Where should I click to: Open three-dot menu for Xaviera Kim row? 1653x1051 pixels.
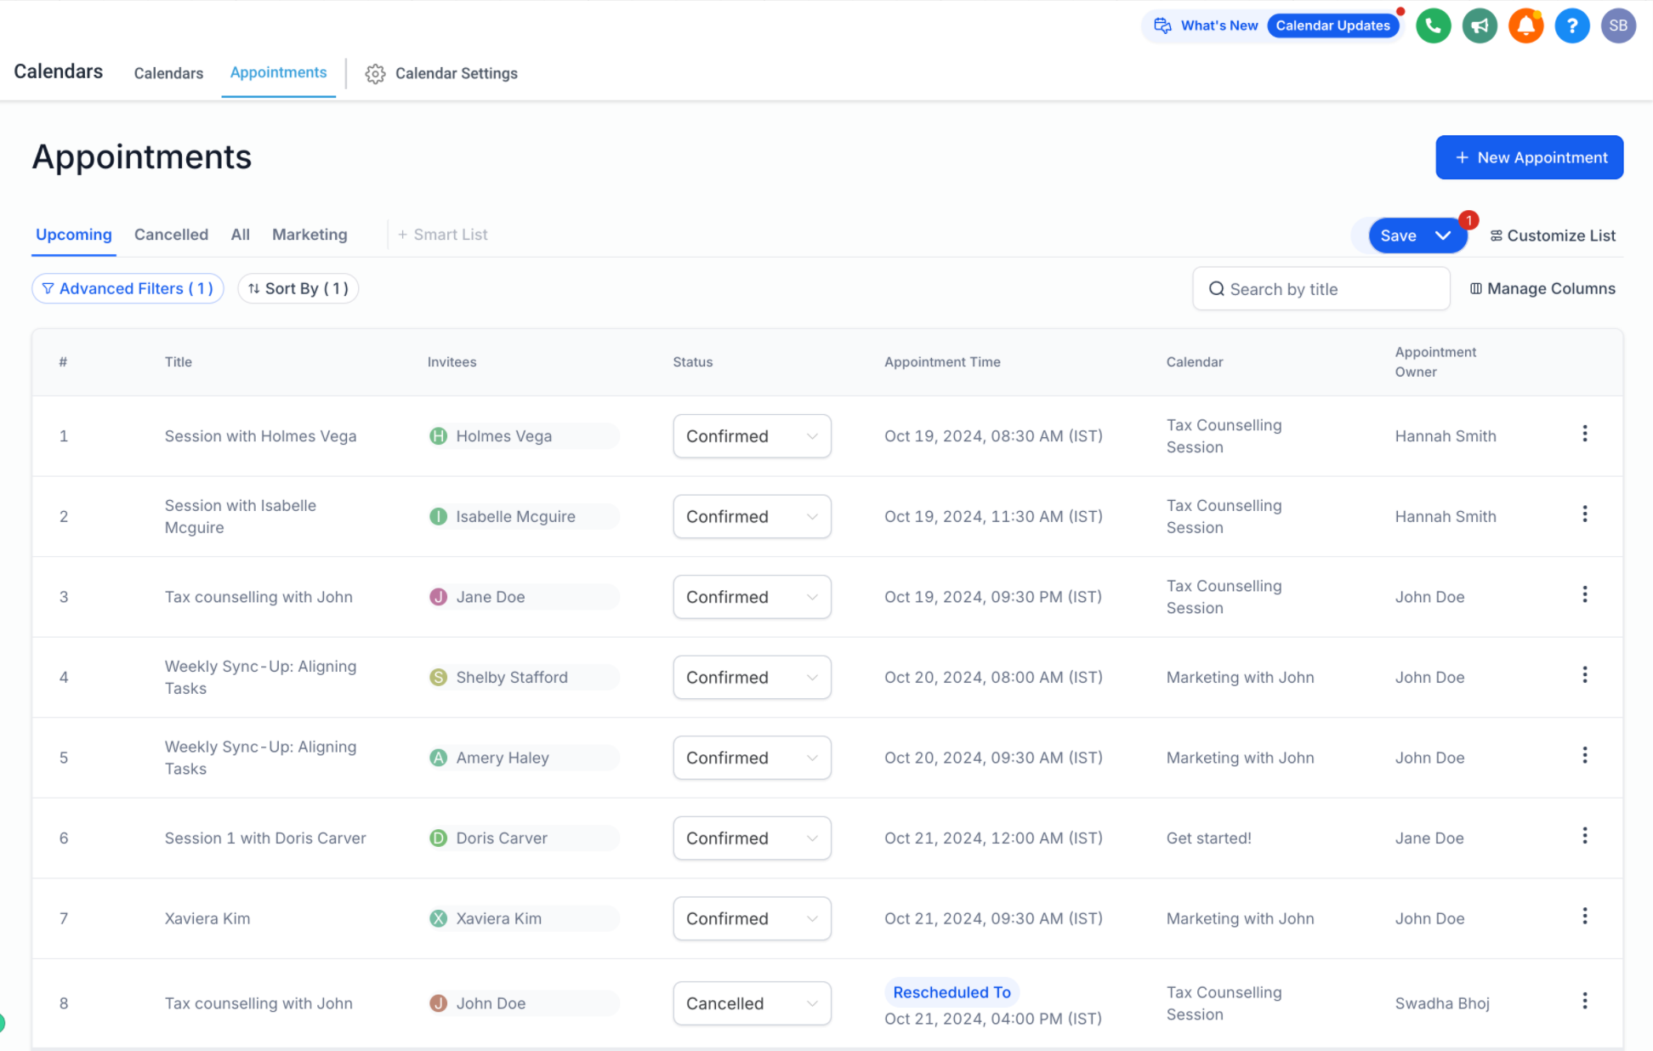coord(1584,916)
